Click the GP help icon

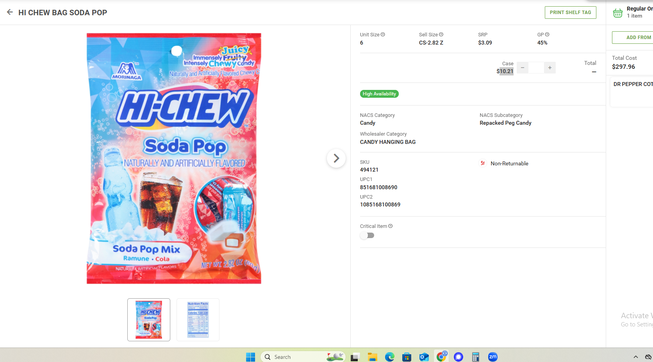pos(547,34)
